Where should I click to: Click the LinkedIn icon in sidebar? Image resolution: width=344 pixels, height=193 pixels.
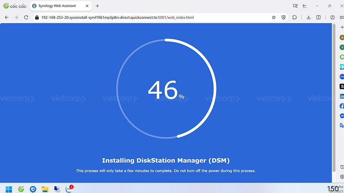point(342,96)
